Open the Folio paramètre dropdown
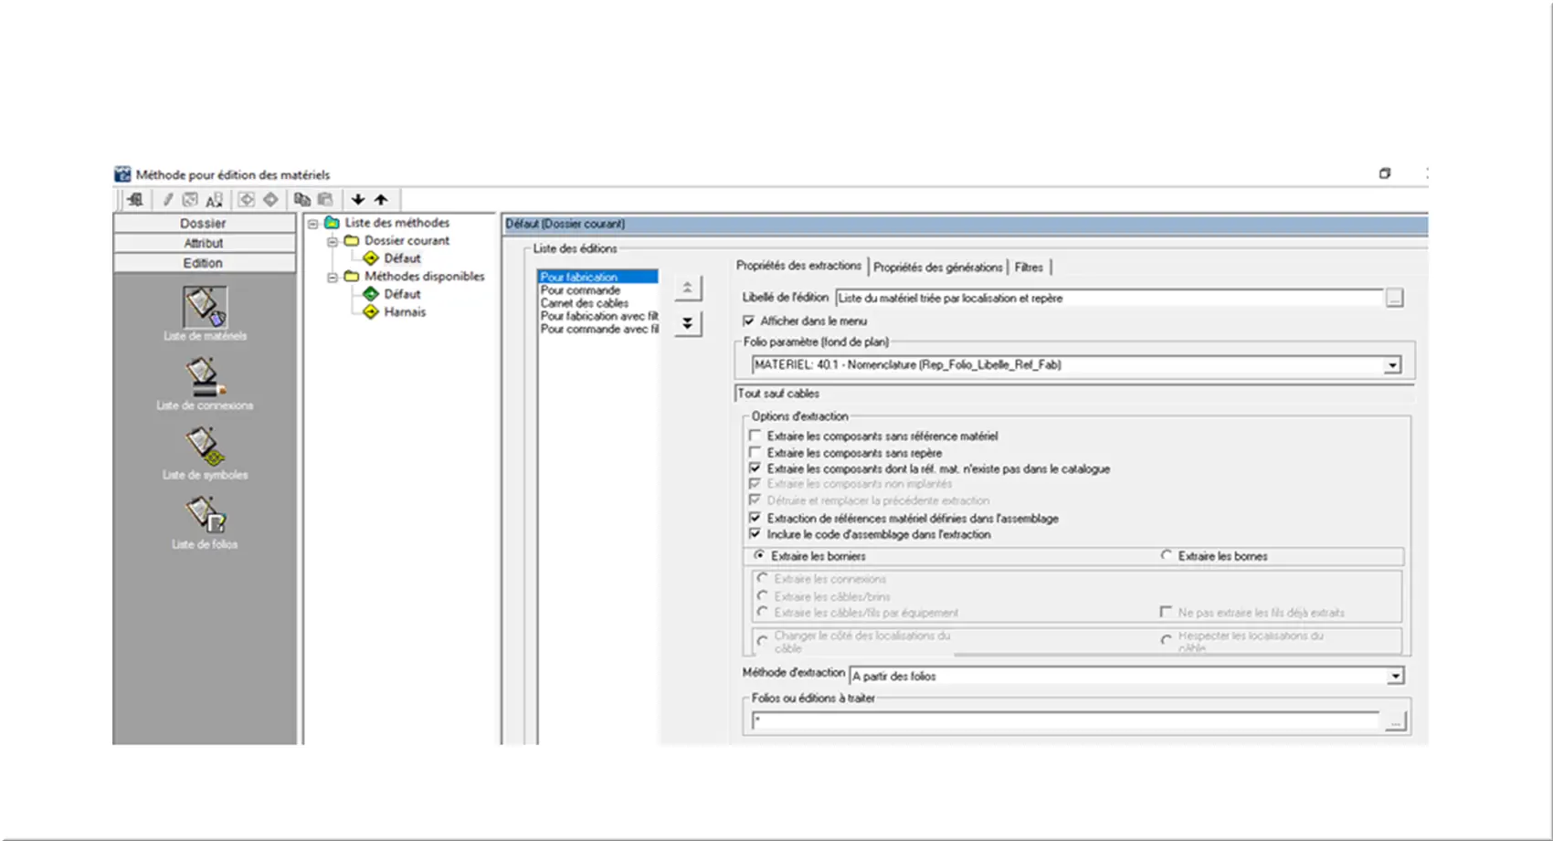The width and height of the screenshot is (1553, 841). [x=1392, y=365]
